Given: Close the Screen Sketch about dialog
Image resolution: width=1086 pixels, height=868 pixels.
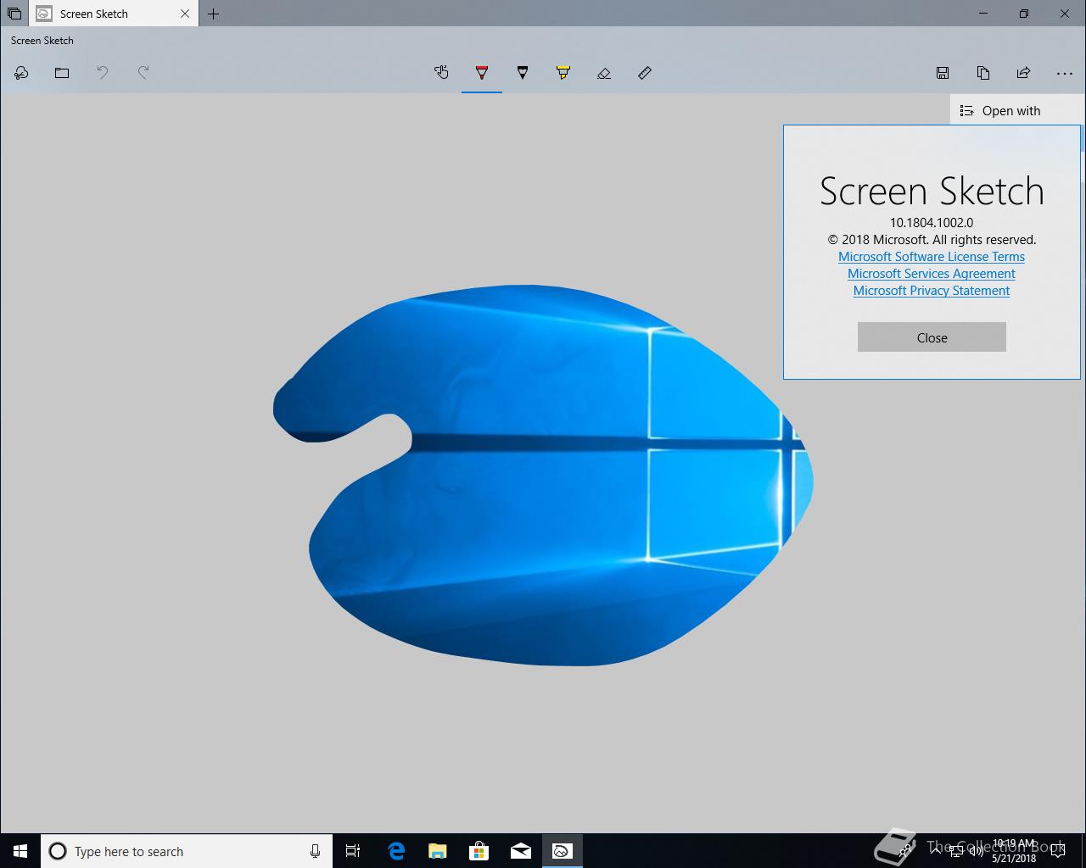Looking at the screenshot, I should click(932, 337).
